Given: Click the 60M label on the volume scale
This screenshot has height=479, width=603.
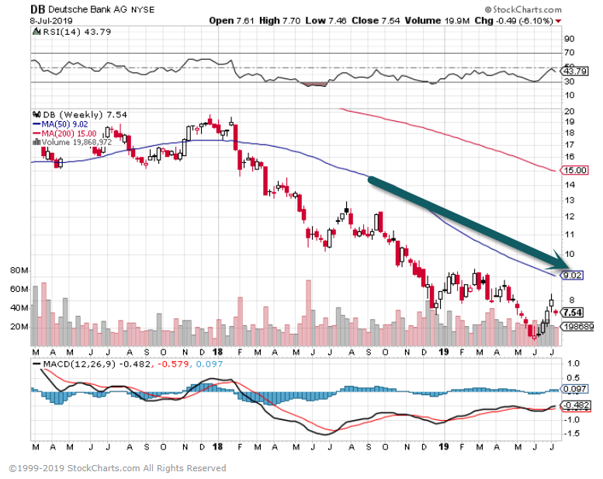Looking at the screenshot, I should pyautogui.click(x=19, y=290).
